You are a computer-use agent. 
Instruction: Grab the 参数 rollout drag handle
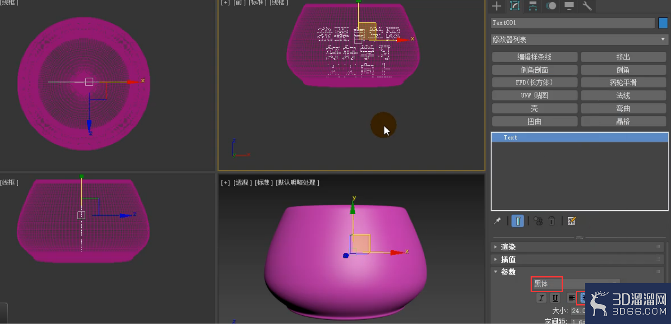pos(658,272)
